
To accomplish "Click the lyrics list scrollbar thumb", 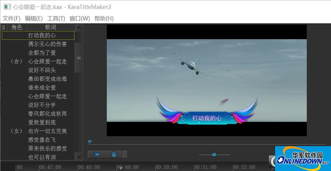I will [79, 58].
